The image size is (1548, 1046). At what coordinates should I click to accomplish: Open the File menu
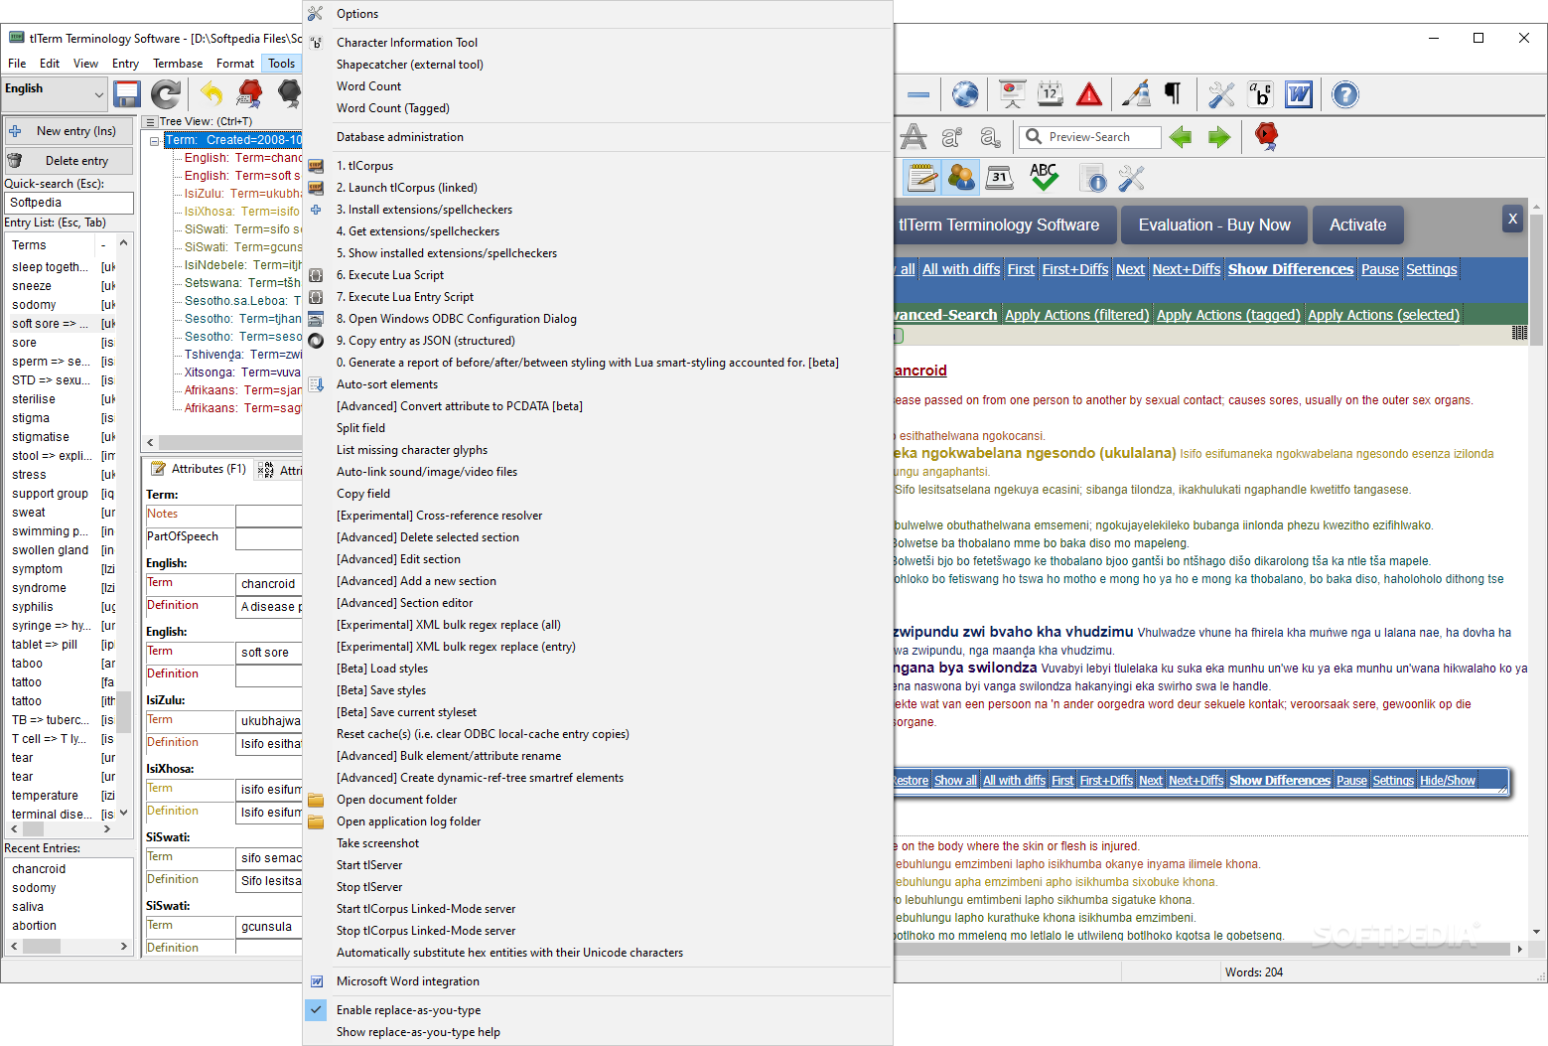coord(17,64)
